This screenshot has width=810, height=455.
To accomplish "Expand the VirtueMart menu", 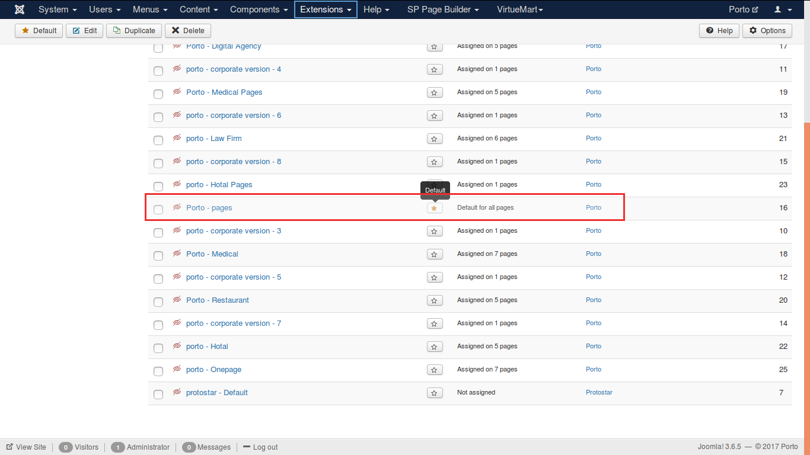I will click(x=520, y=9).
